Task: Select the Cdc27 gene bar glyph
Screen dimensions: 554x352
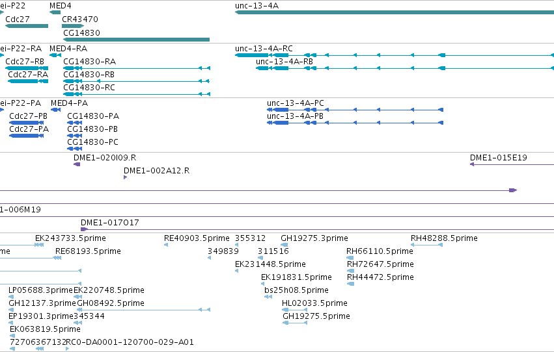Action: click(27, 26)
